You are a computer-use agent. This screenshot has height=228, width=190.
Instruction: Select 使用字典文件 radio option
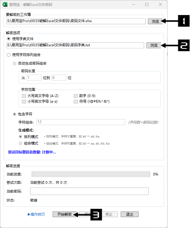tap(9, 39)
